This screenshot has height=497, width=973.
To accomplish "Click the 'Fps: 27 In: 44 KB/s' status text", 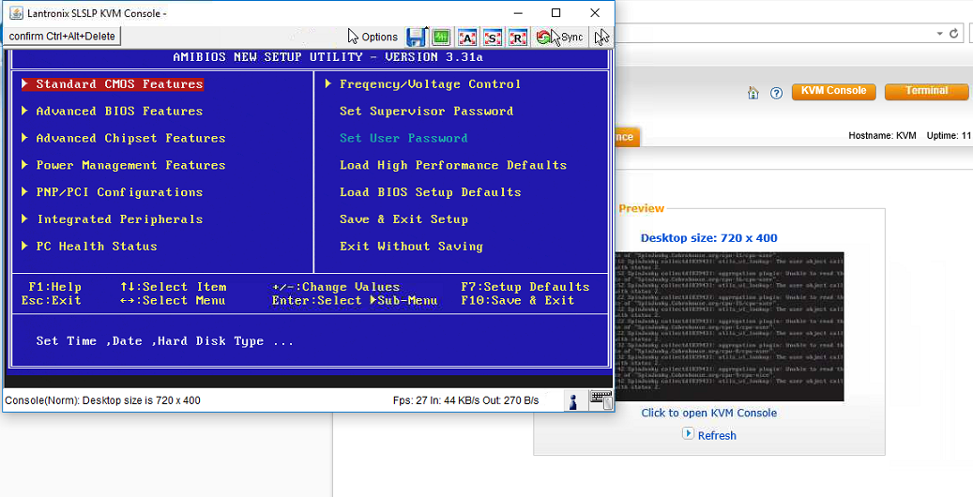I will [x=465, y=400].
